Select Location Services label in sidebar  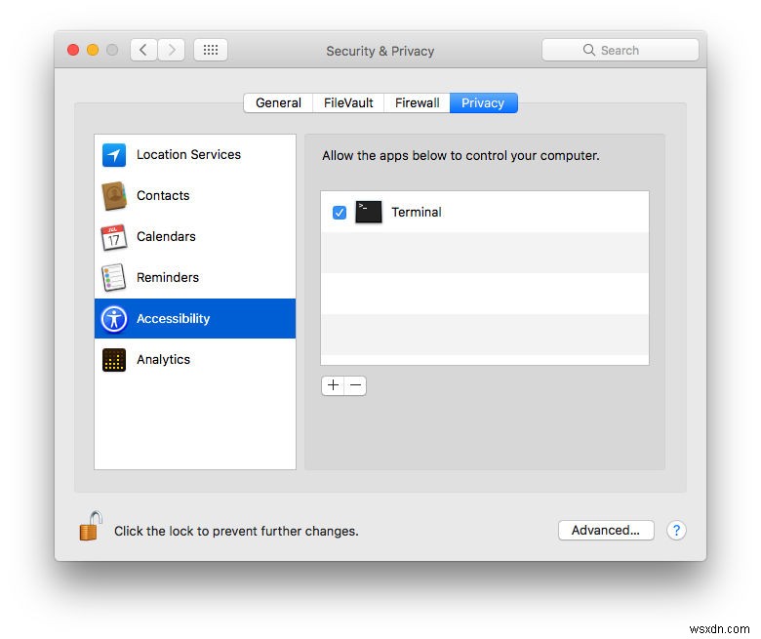click(x=189, y=155)
